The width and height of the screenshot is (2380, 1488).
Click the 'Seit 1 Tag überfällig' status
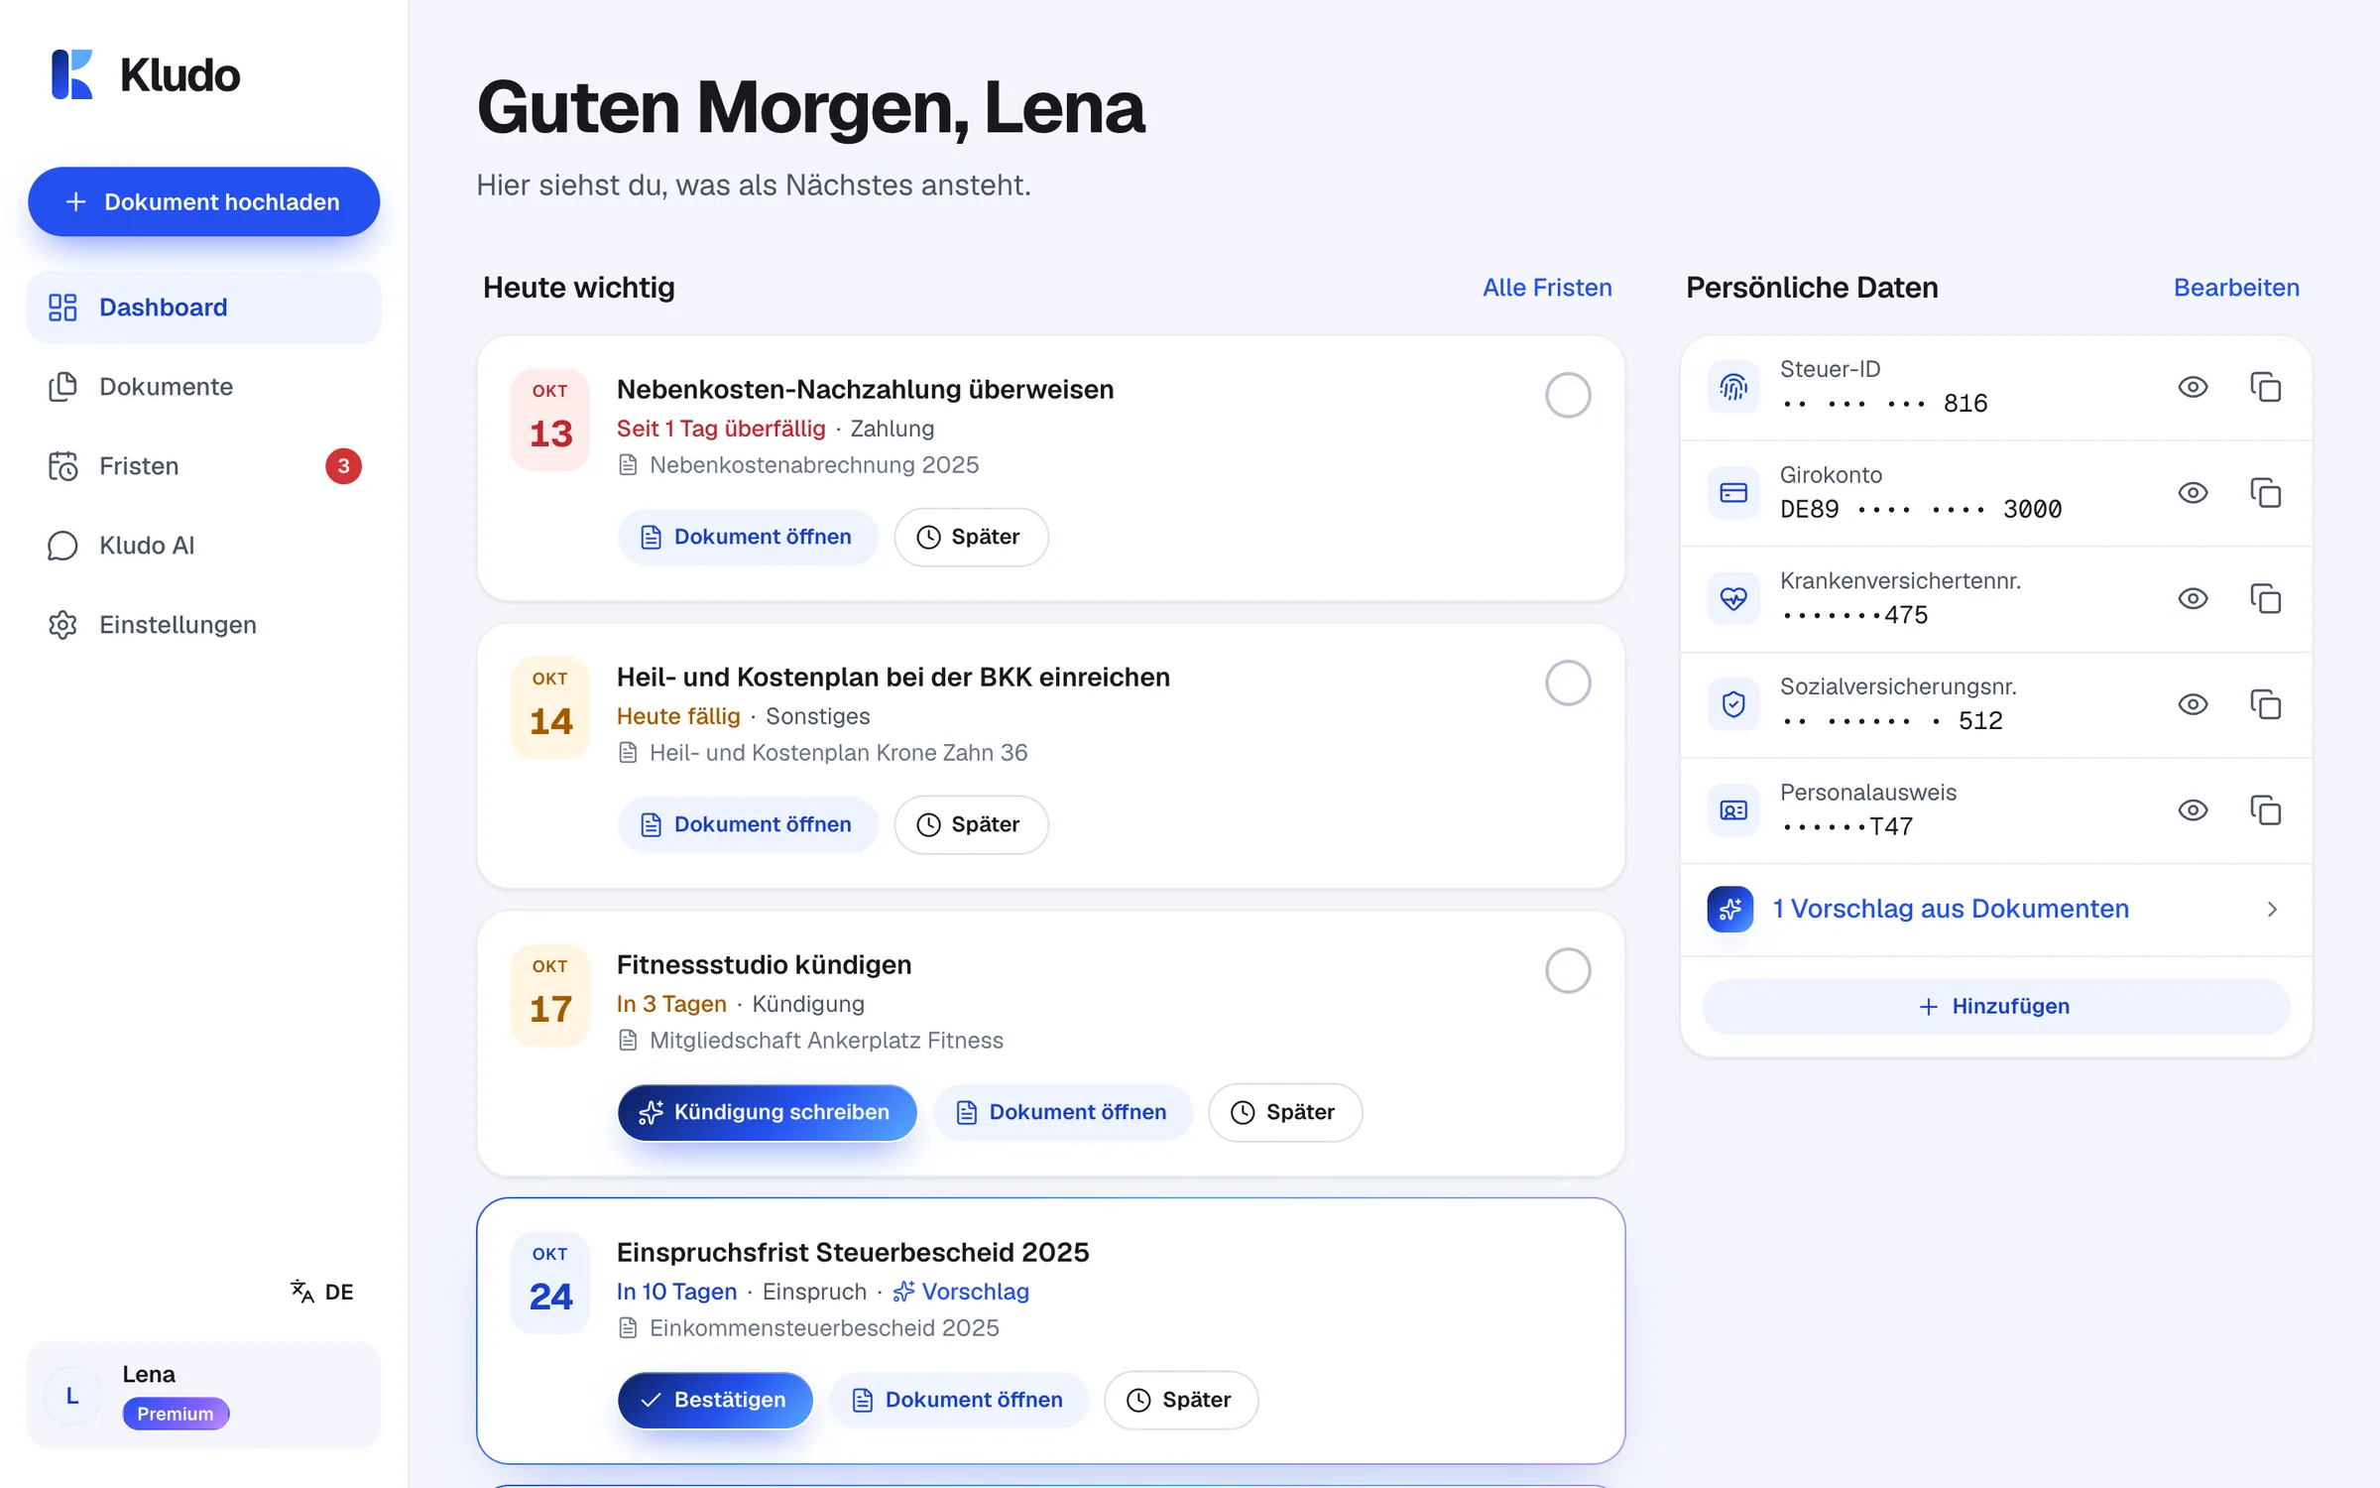[721, 429]
